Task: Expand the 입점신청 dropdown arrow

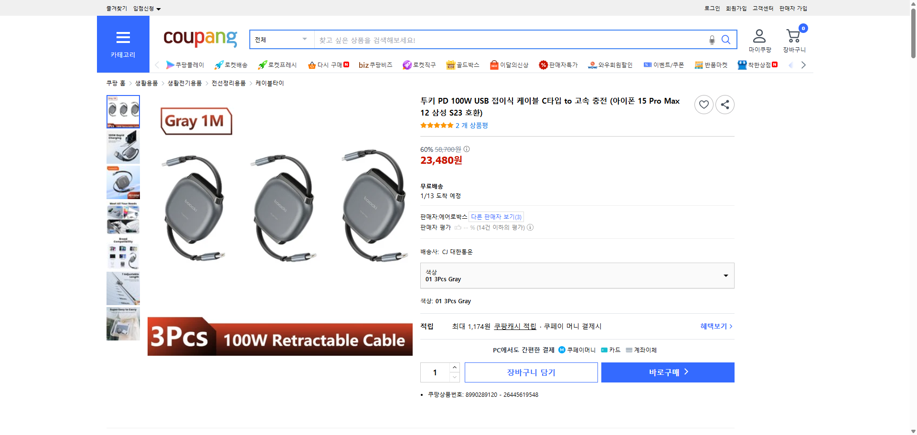Action: pyautogui.click(x=159, y=8)
